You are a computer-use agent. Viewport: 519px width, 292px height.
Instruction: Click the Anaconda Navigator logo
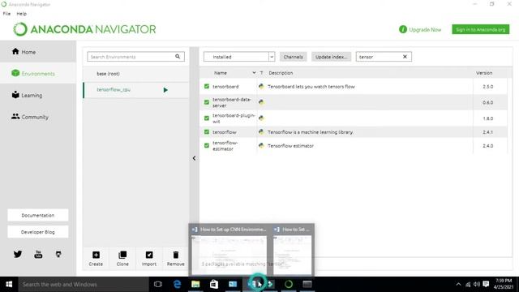[84, 29]
